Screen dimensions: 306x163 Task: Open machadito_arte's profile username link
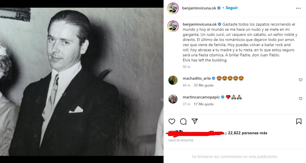[x=196, y=79]
